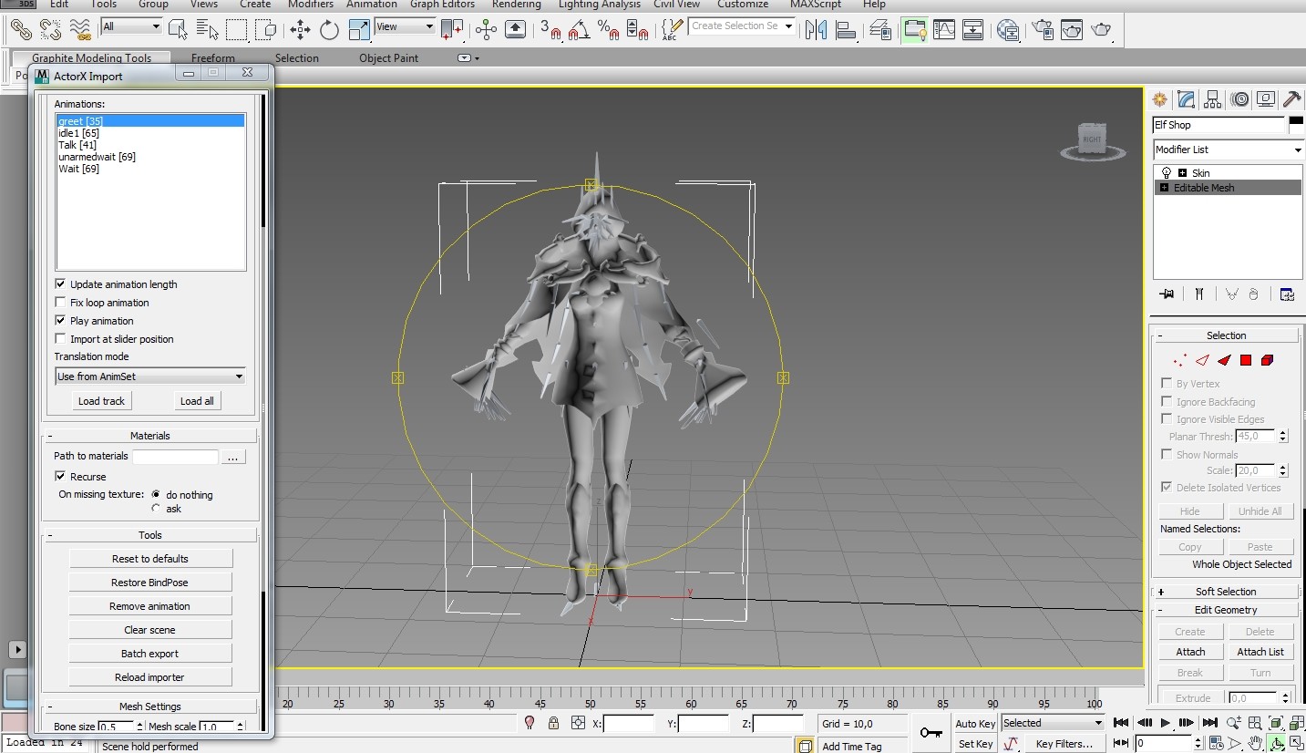
Task: Switch to Utilities hammer panel tab
Action: [1291, 99]
